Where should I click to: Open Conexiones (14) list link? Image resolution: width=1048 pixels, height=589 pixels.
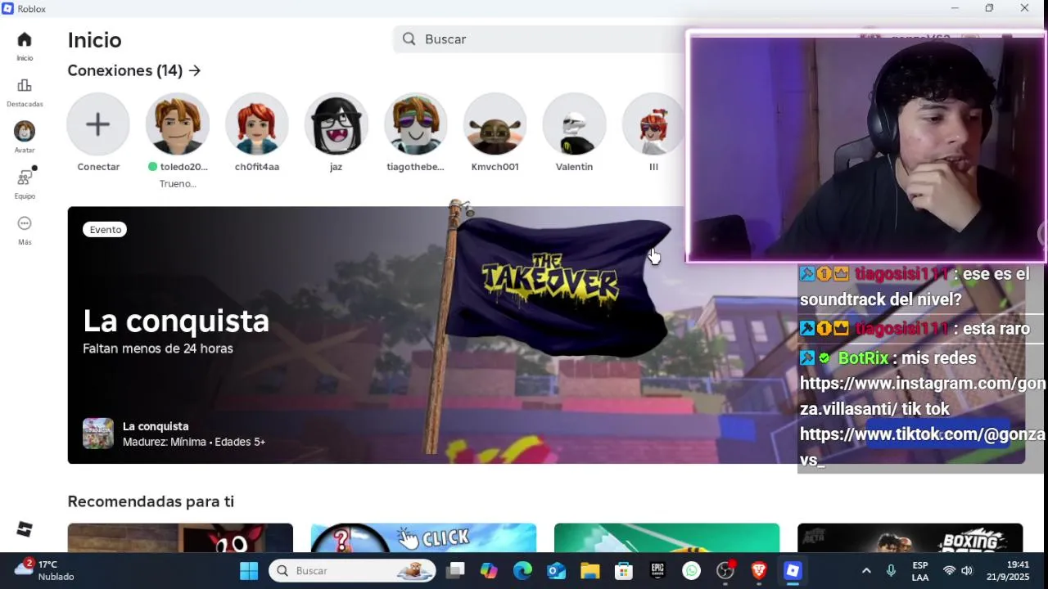click(134, 70)
